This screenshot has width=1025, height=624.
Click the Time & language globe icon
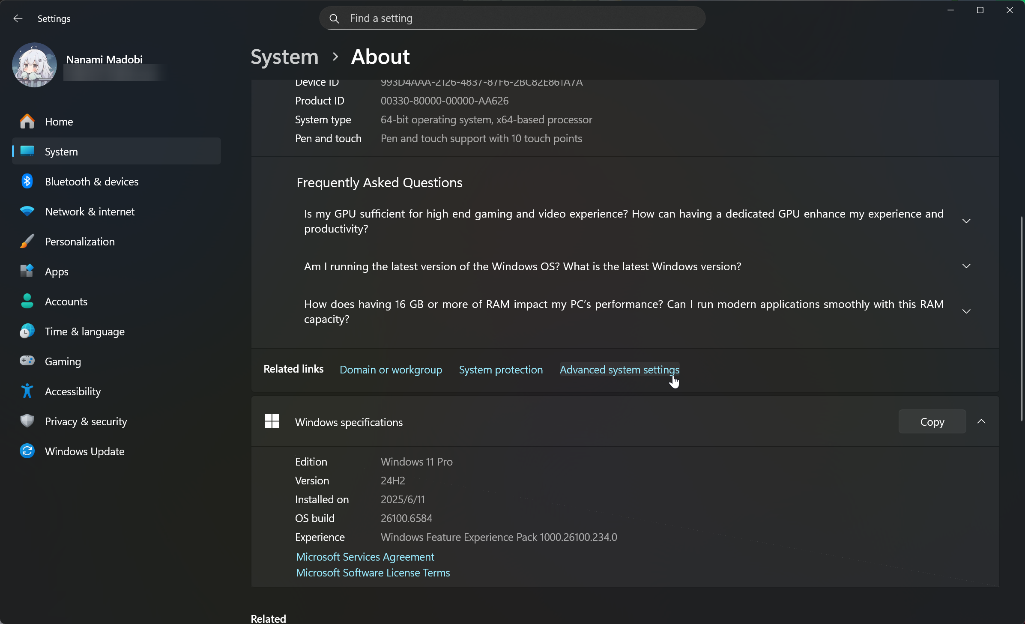click(27, 331)
